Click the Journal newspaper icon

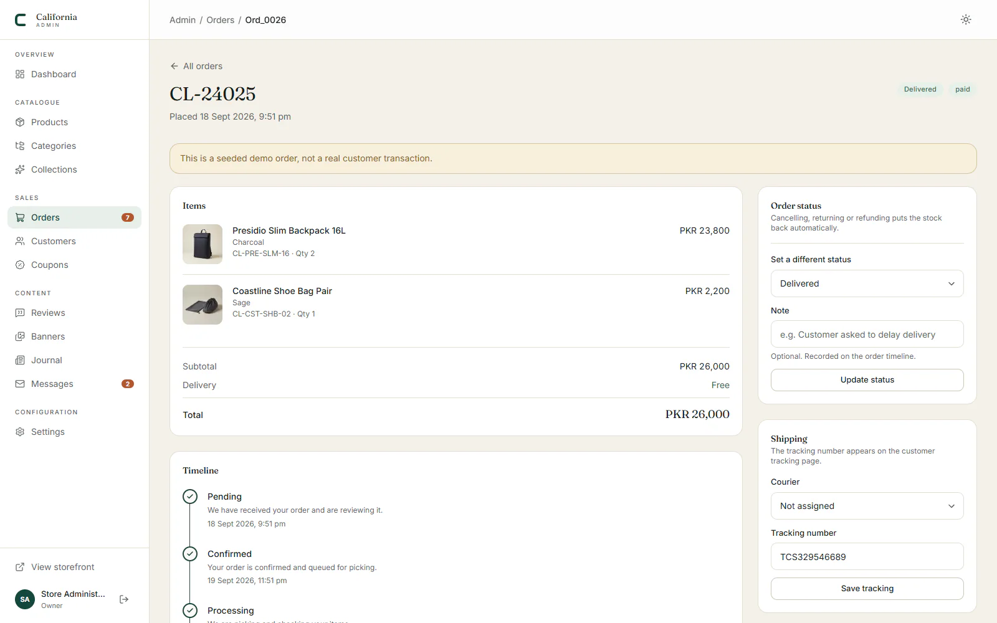click(x=20, y=360)
